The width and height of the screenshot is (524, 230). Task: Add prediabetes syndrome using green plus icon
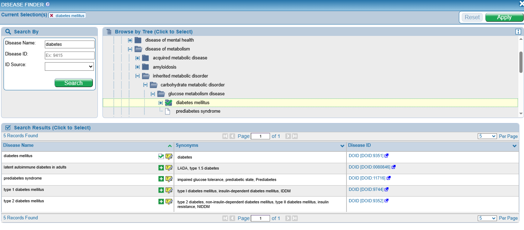pos(161,179)
